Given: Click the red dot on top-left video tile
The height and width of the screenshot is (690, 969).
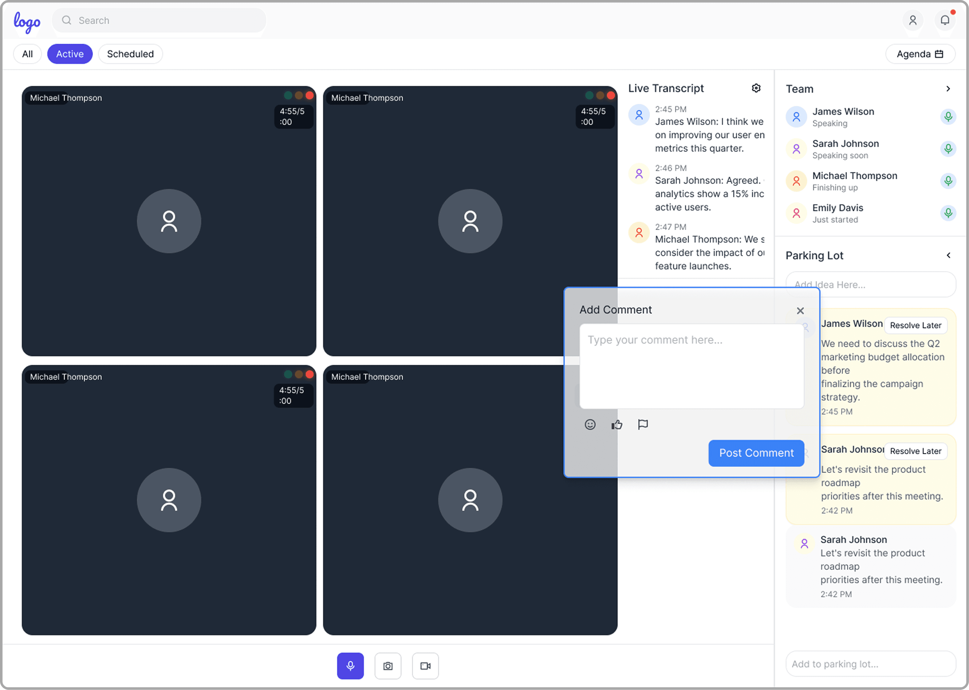Looking at the screenshot, I should [x=309, y=96].
